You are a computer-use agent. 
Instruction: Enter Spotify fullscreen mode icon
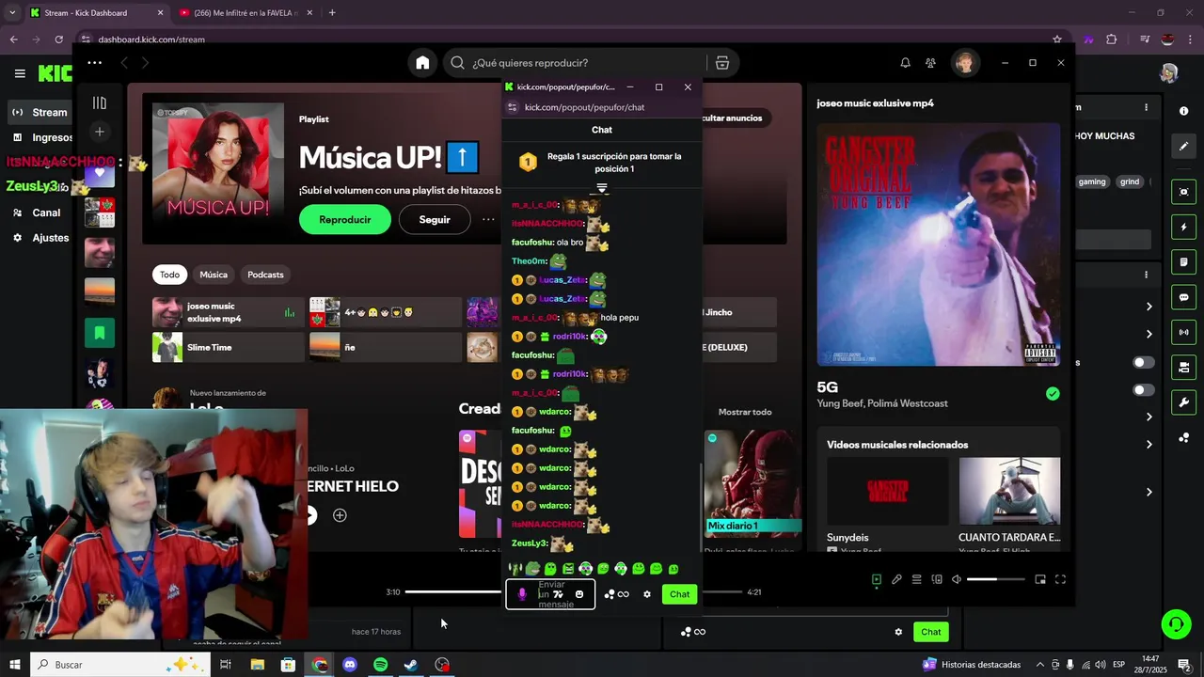(1060, 580)
